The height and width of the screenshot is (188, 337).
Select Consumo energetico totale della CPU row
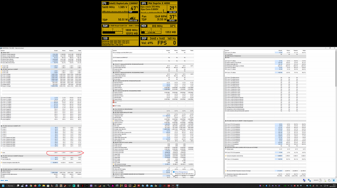41,162
